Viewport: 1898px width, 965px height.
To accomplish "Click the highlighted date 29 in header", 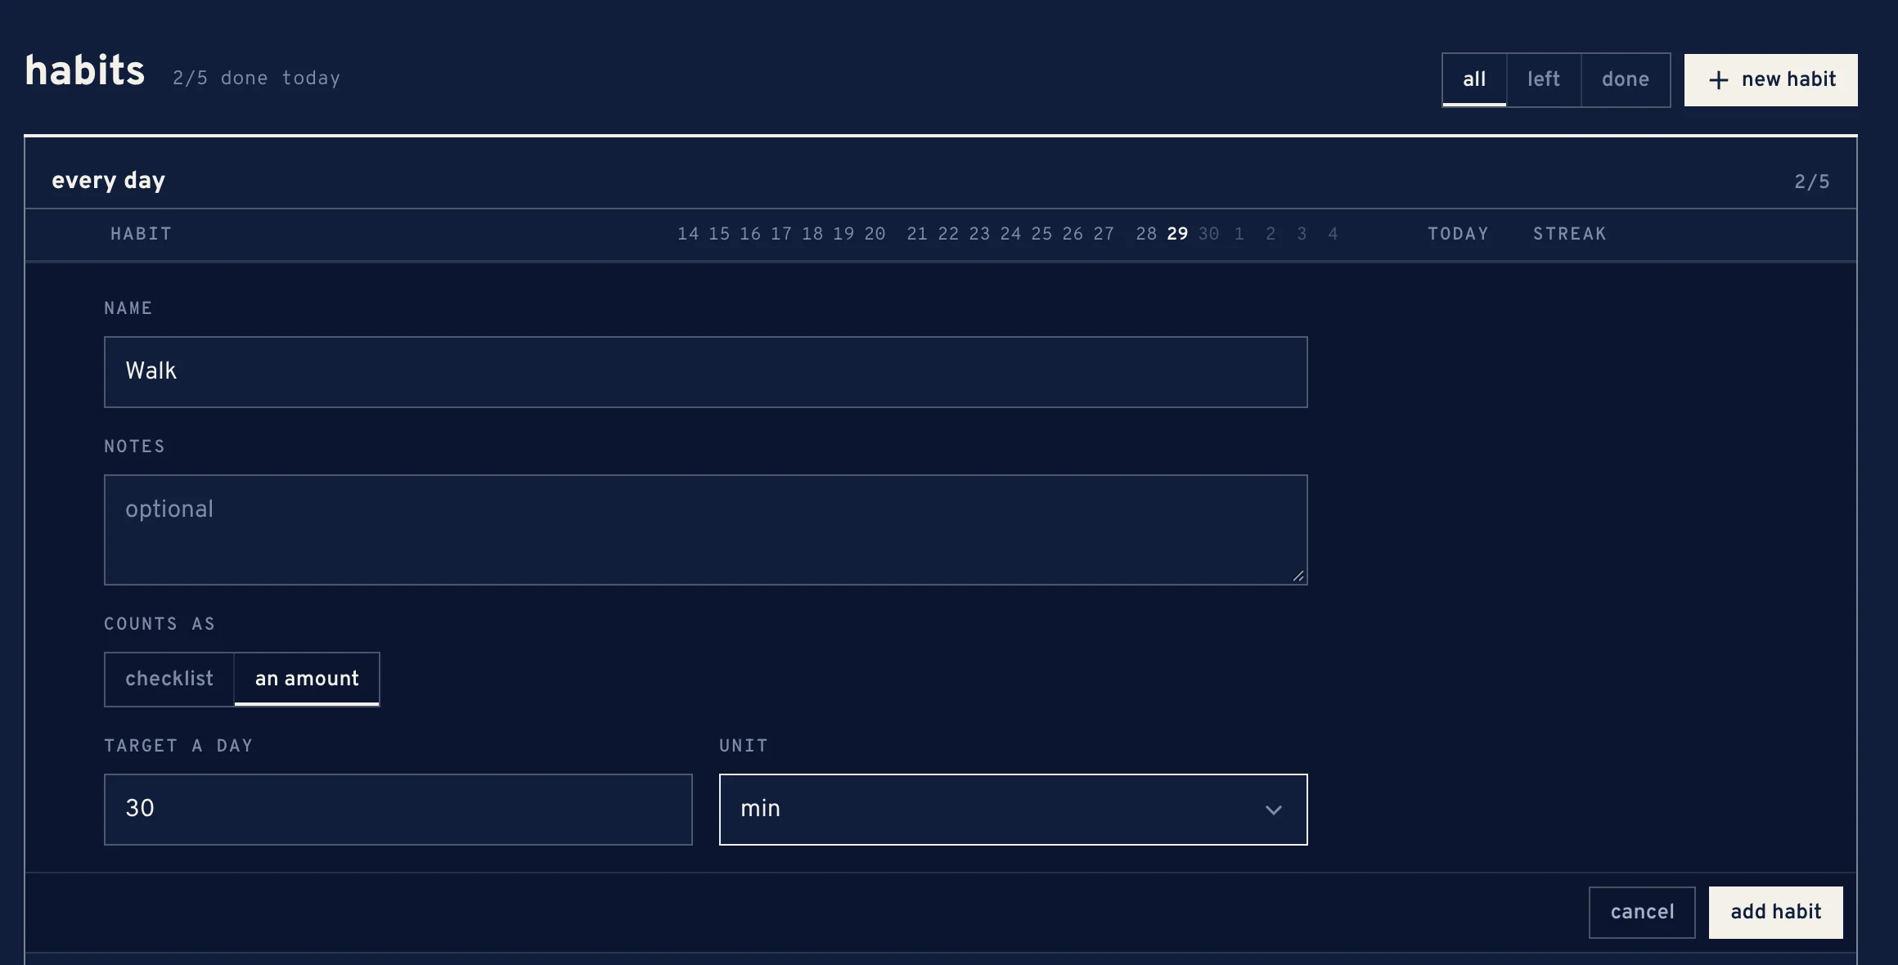I will [x=1177, y=234].
